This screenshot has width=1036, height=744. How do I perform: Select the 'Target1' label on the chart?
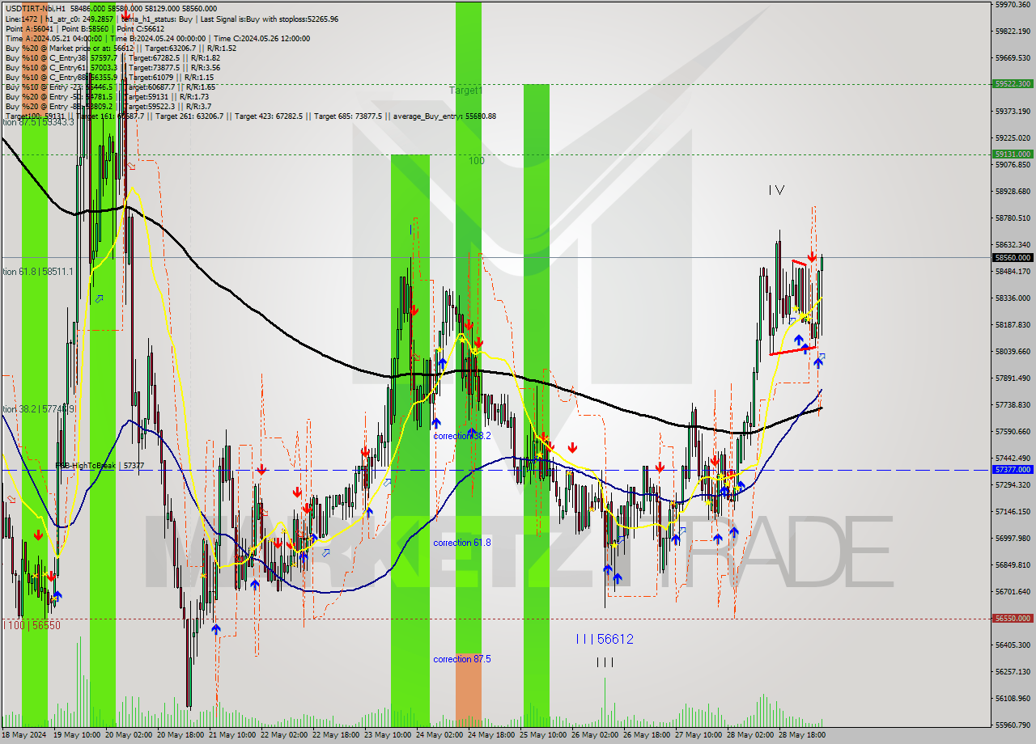[x=466, y=91]
